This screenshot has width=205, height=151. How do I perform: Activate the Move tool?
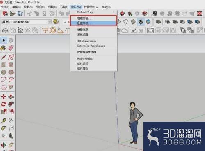(4, 96)
